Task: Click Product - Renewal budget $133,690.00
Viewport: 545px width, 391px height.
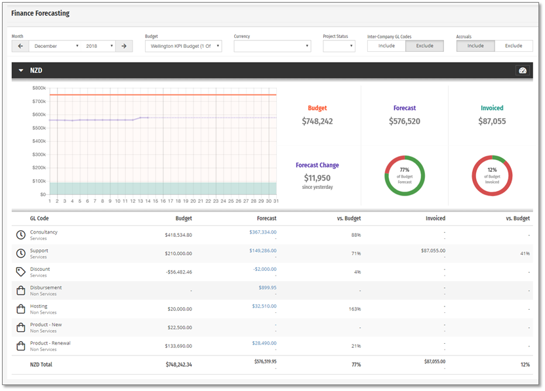Action: tap(178, 346)
